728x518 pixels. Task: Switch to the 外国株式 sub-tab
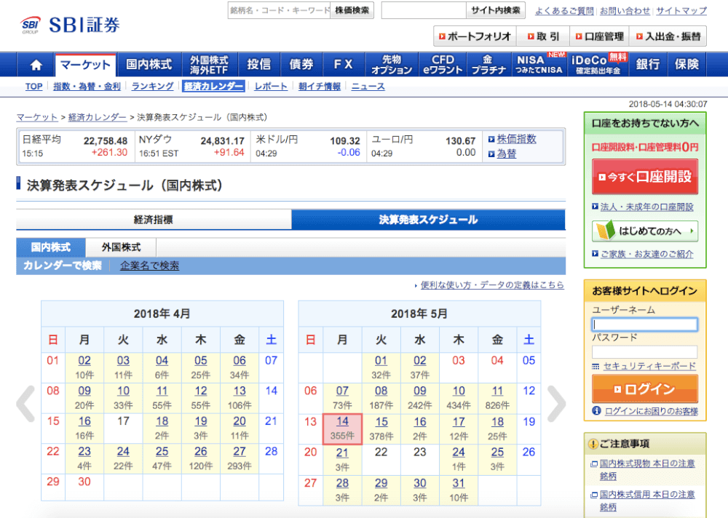(x=121, y=247)
